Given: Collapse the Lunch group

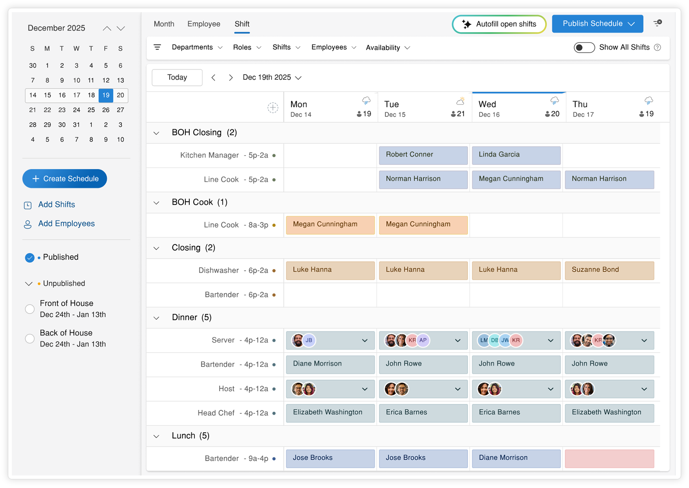Looking at the screenshot, I should click(156, 436).
